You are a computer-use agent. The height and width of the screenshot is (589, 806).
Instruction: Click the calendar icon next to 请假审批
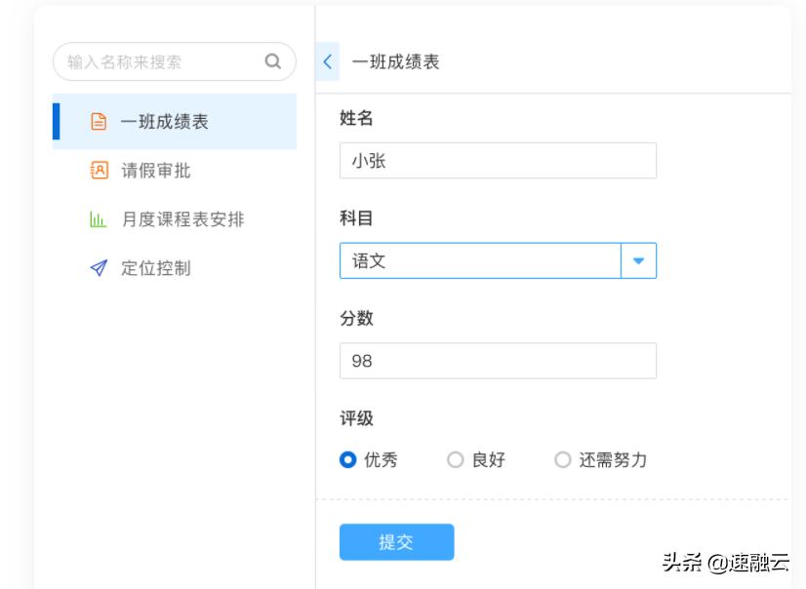pyautogui.click(x=98, y=170)
